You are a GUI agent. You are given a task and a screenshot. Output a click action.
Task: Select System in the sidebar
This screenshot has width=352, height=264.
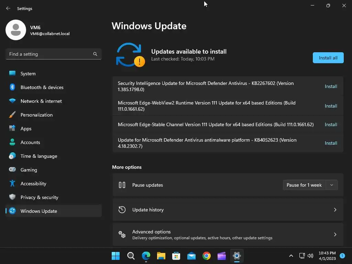click(54, 74)
